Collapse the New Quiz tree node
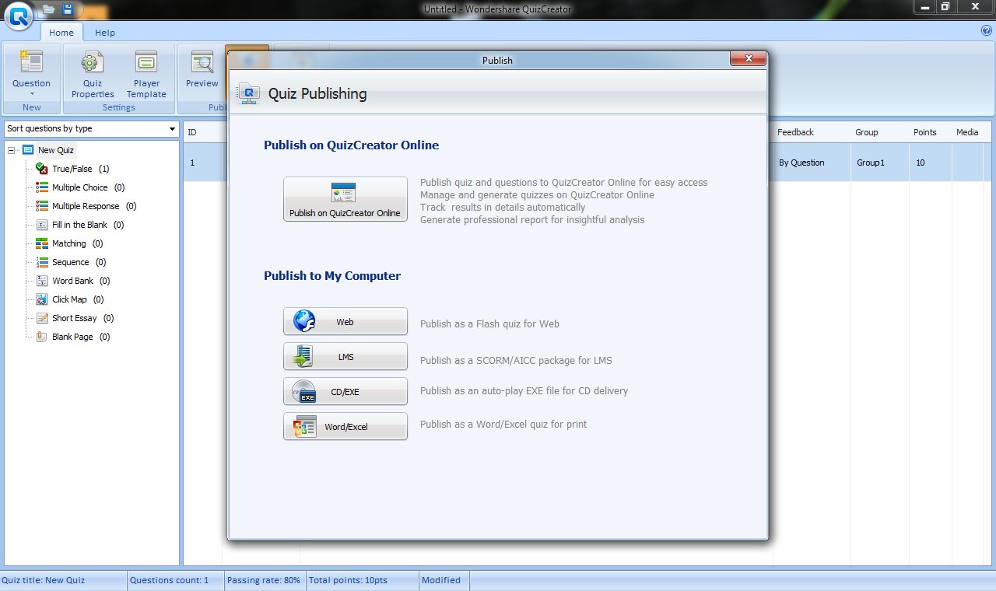996x591 pixels. [12, 150]
